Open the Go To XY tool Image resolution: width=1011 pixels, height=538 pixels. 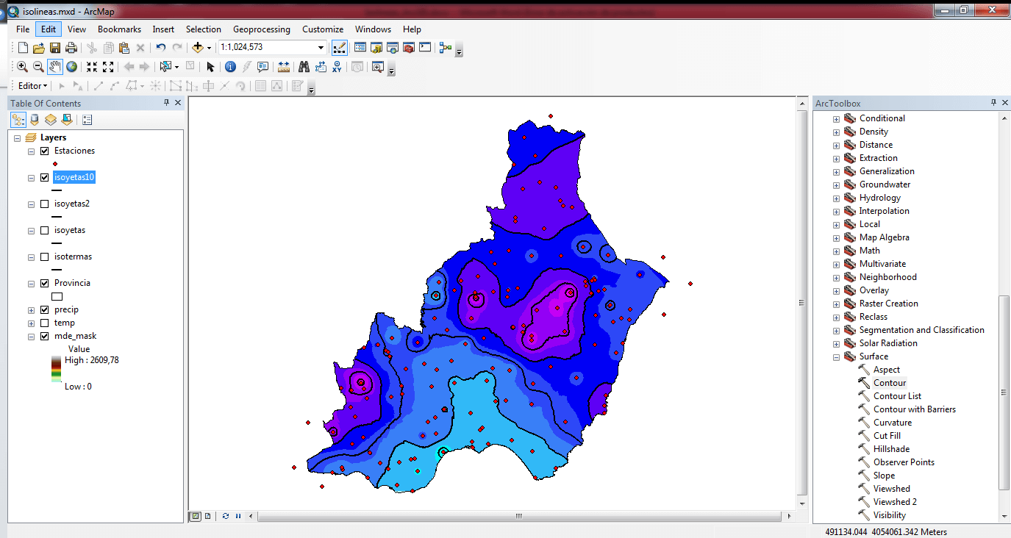337,67
